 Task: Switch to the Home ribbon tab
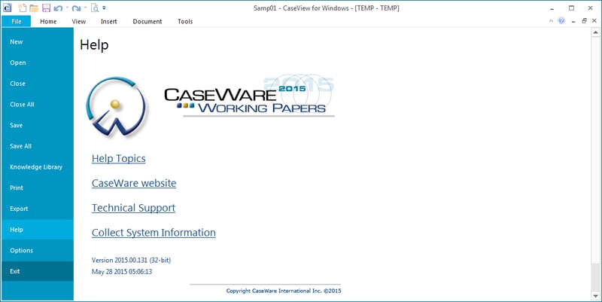(x=48, y=21)
